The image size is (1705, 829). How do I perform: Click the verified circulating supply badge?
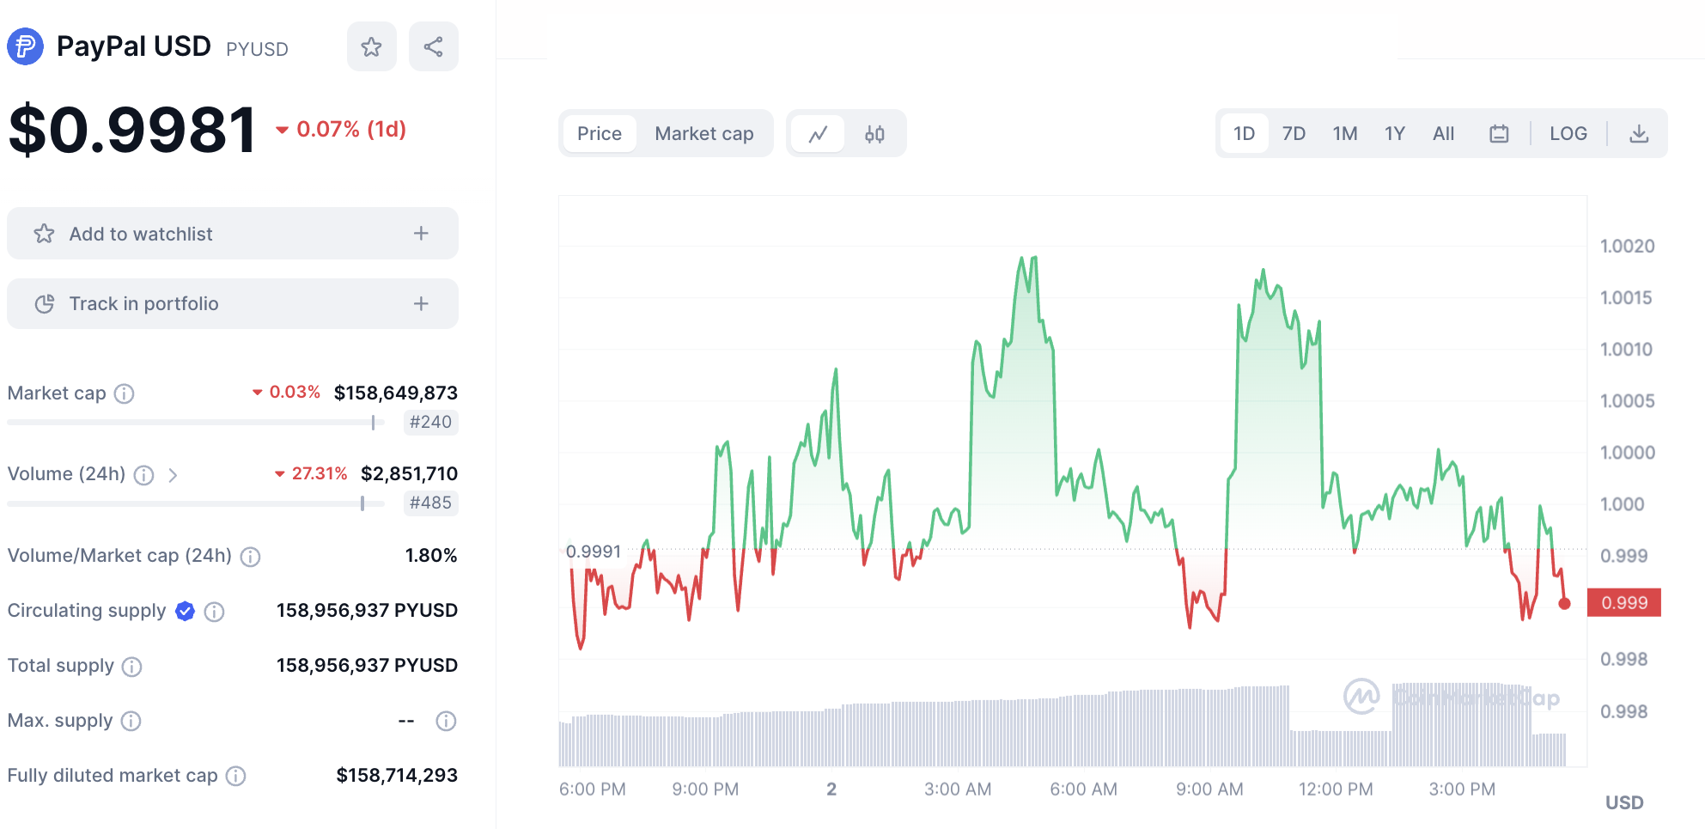click(185, 611)
